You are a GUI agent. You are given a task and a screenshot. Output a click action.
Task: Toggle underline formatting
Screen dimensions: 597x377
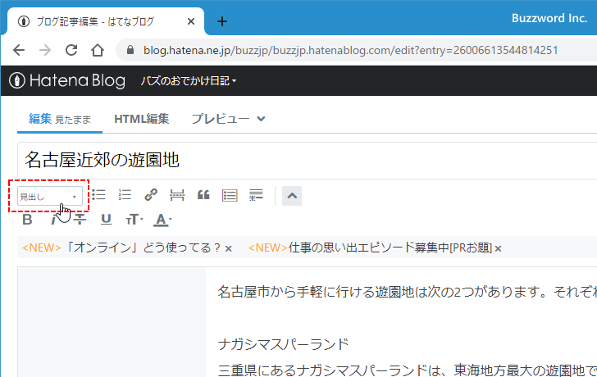click(106, 220)
